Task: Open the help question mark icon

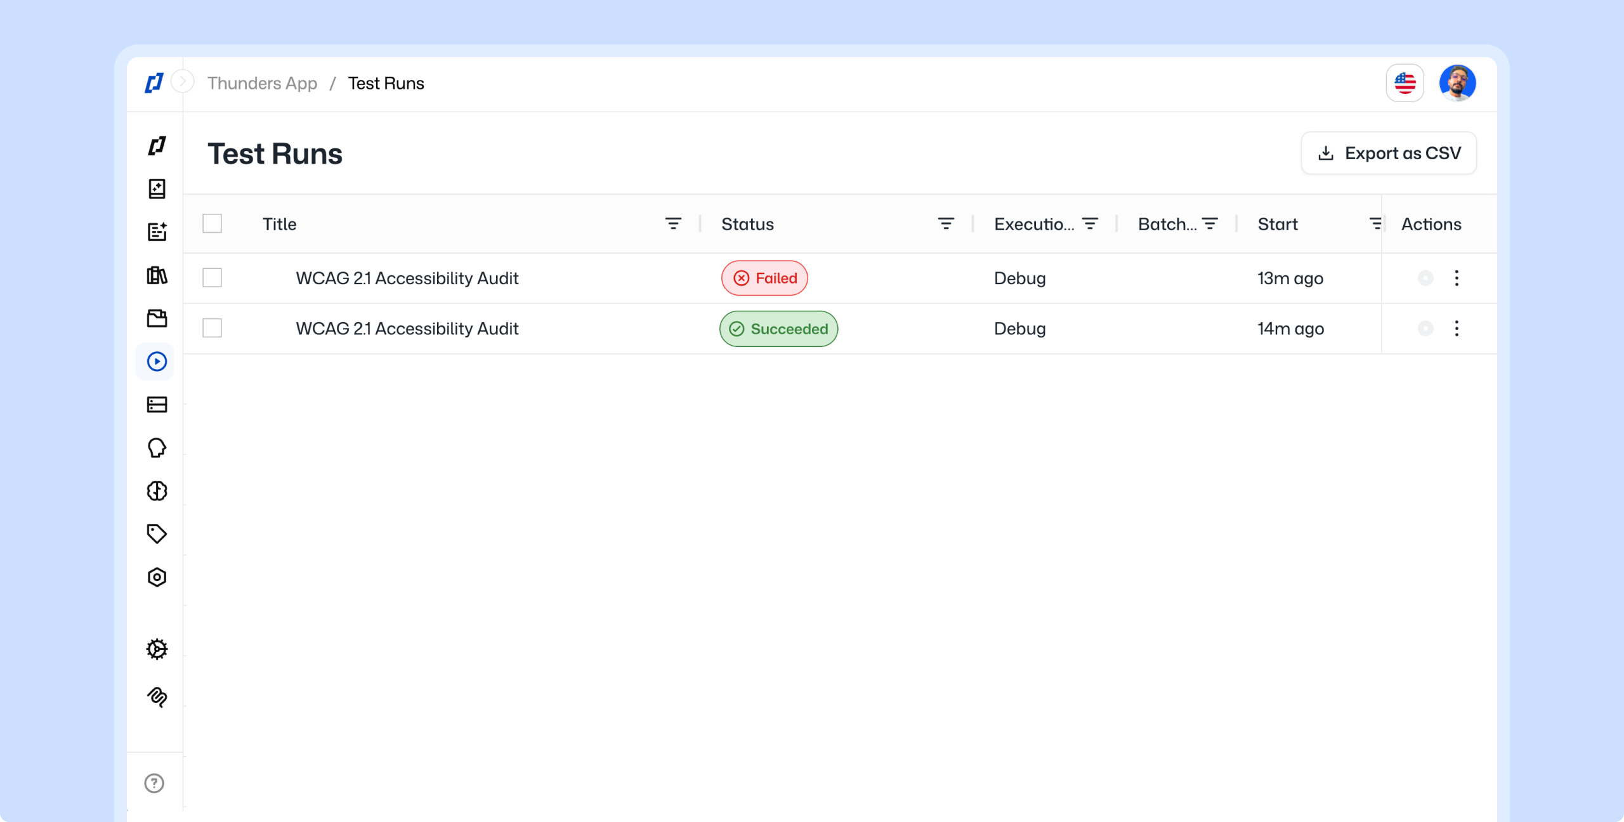Action: click(x=154, y=783)
